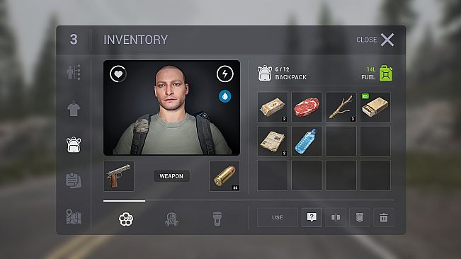Click the health heart status icon
The width and height of the screenshot is (461, 259).
[x=118, y=74]
